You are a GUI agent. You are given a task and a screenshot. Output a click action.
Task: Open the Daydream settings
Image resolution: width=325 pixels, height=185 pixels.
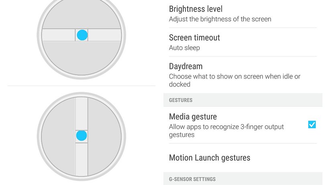pos(243,75)
